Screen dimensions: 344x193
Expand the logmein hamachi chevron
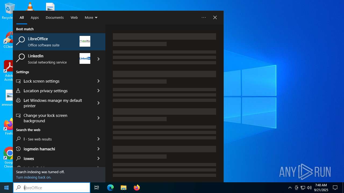click(x=98, y=149)
